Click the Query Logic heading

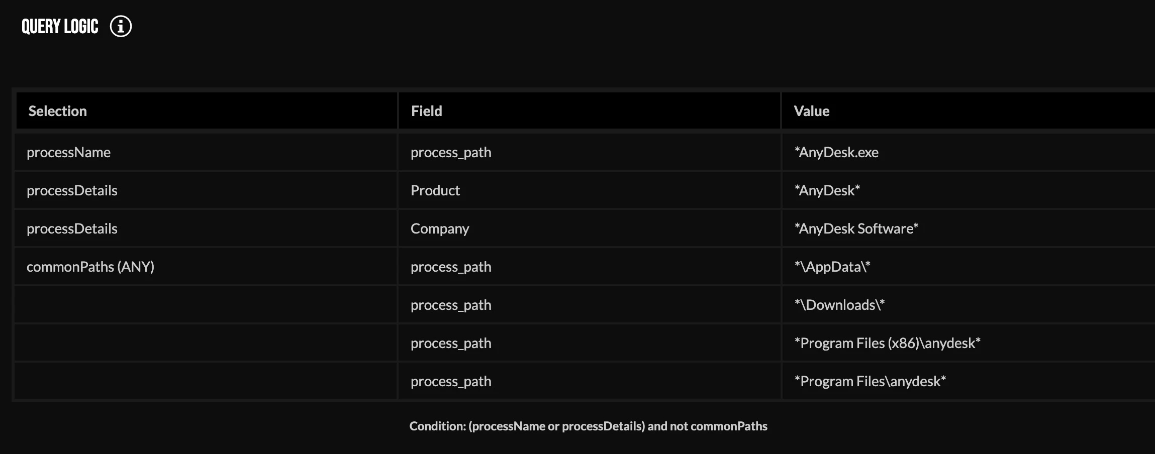(60, 26)
